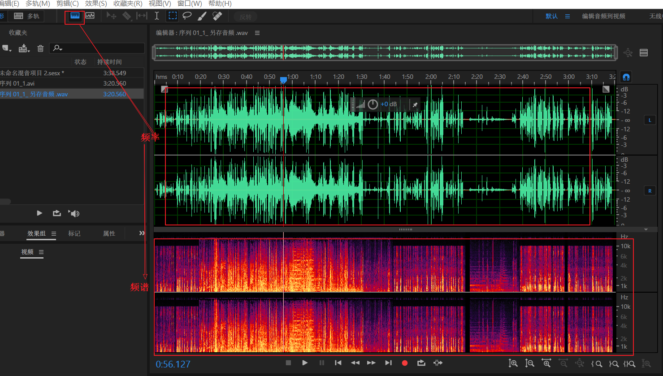Image resolution: width=663 pixels, height=376 pixels.
Task: Delete the selected file with trash icon
Action: (x=40, y=48)
